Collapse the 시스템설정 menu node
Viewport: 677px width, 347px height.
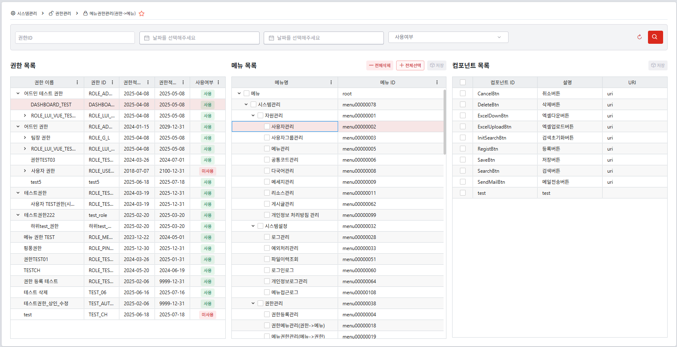[x=253, y=226]
